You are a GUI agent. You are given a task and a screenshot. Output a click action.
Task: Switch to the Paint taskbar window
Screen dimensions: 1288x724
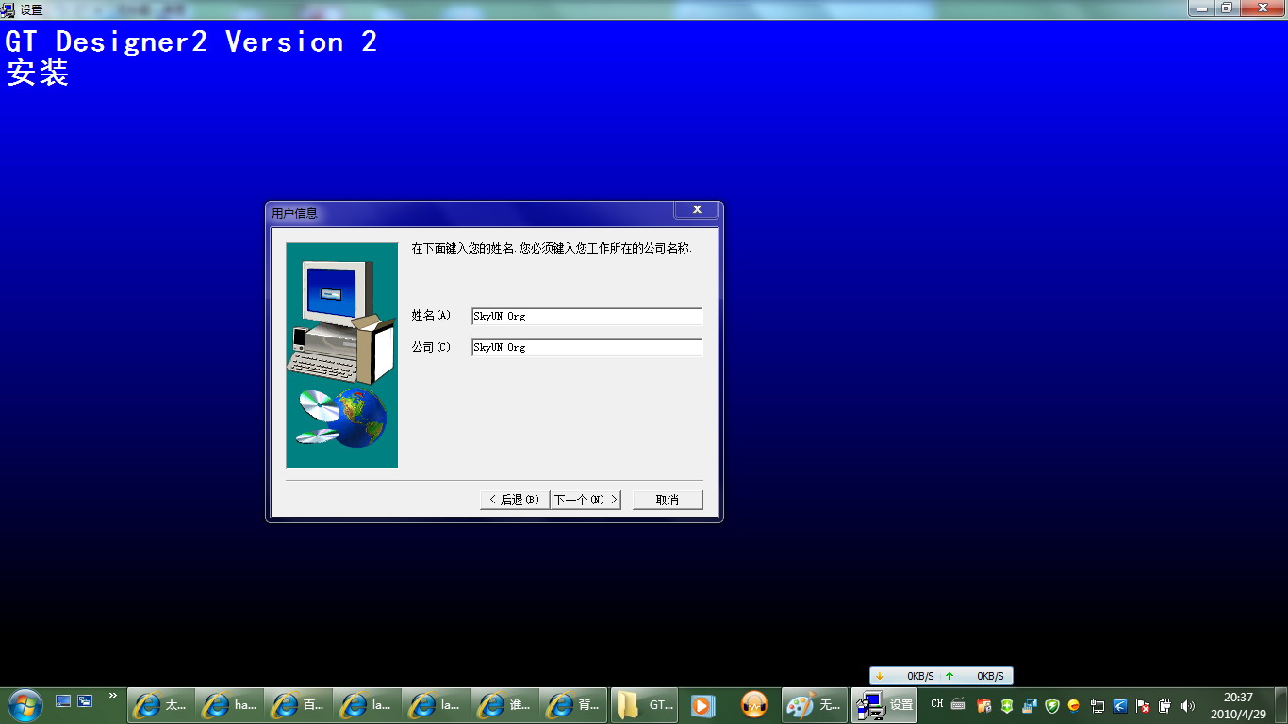click(814, 705)
